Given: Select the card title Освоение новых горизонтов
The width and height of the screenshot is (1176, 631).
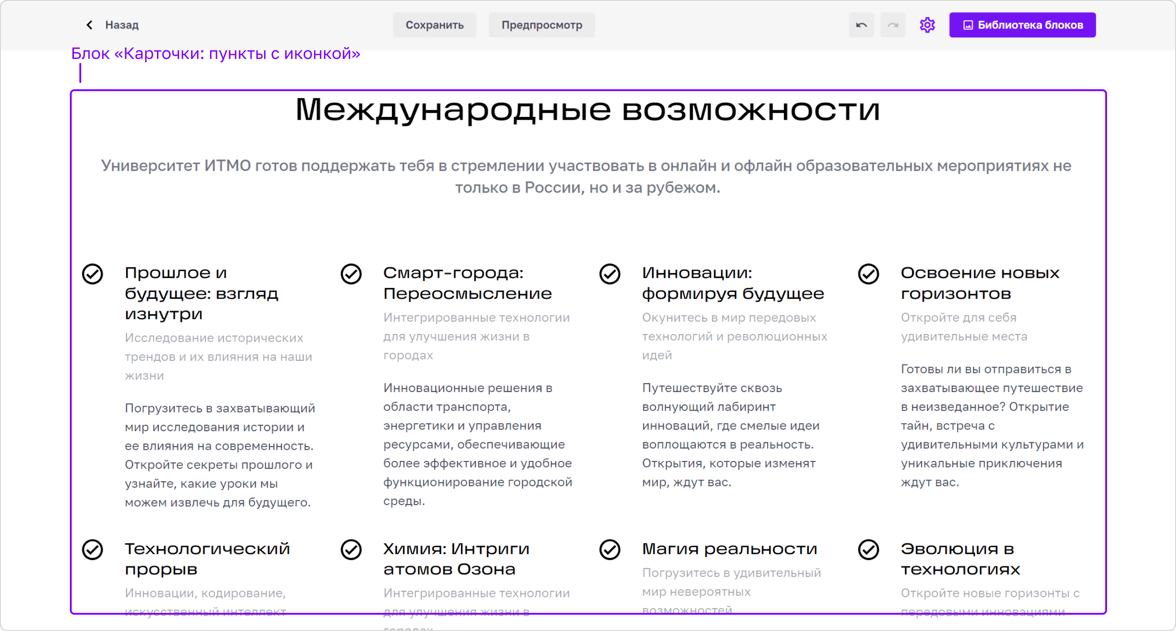Looking at the screenshot, I should 980,283.
